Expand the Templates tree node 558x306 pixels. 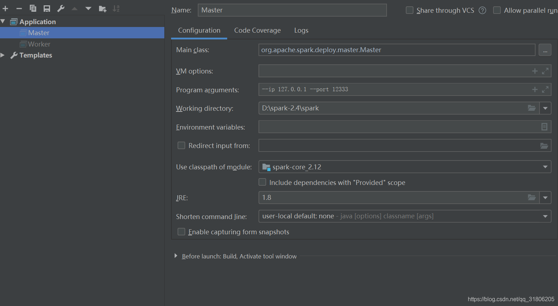pyautogui.click(x=3, y=55)
